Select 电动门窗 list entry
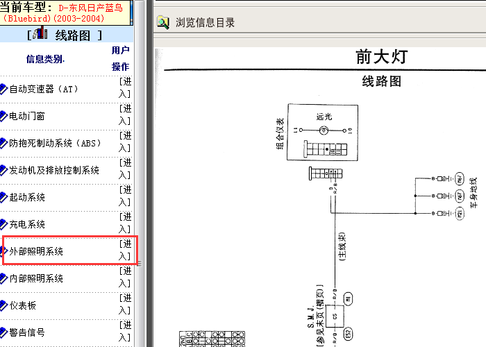This screenshot has width=486, height=347. [27, 116]
